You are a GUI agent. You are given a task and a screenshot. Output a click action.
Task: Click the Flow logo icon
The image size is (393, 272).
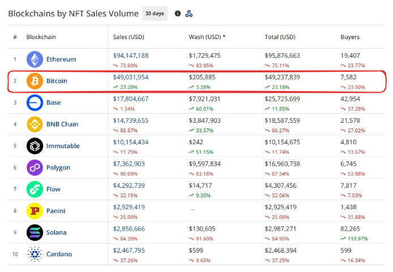35,189
